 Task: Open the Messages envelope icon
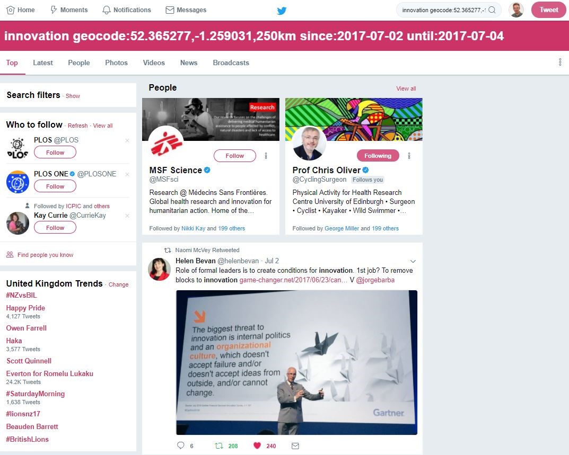170,10
